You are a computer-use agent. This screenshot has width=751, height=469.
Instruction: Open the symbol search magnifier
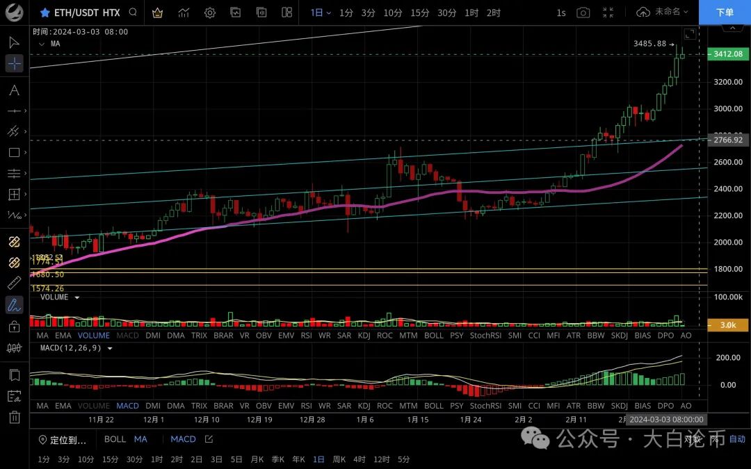point(133,13)
